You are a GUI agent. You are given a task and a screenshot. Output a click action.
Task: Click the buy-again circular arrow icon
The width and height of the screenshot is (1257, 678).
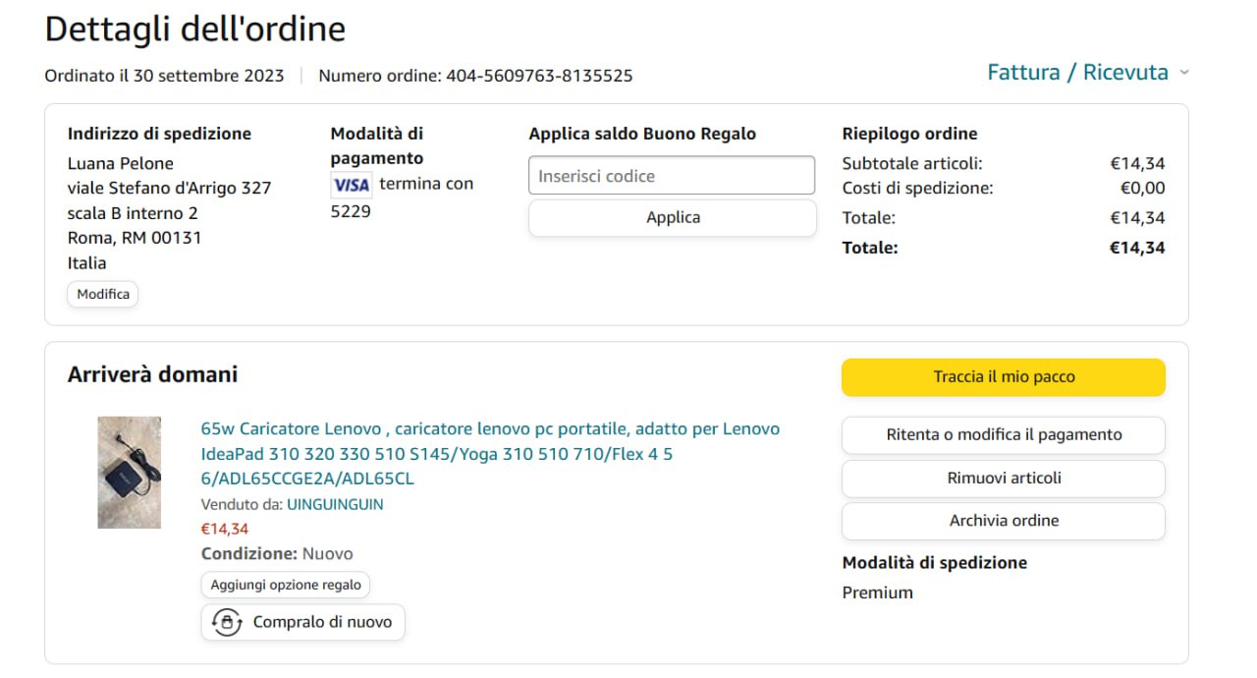pos(227,622)
